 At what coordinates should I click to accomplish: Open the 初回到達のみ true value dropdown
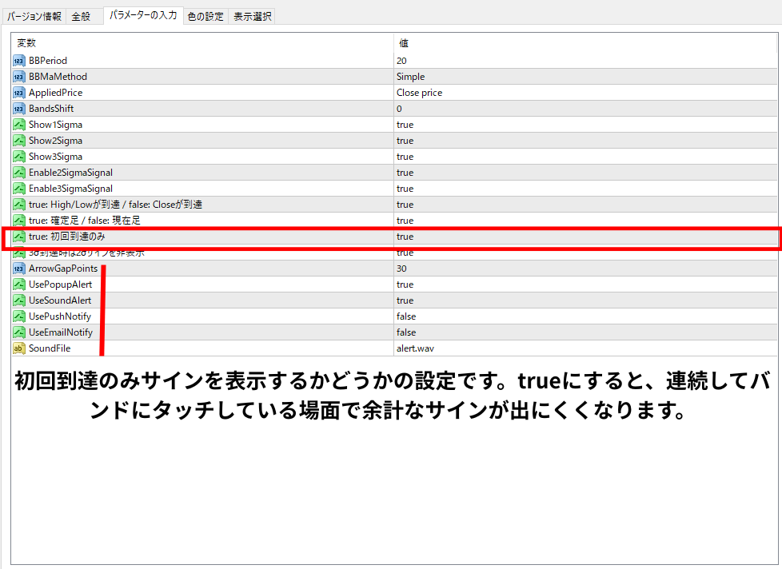click(405, 237)
